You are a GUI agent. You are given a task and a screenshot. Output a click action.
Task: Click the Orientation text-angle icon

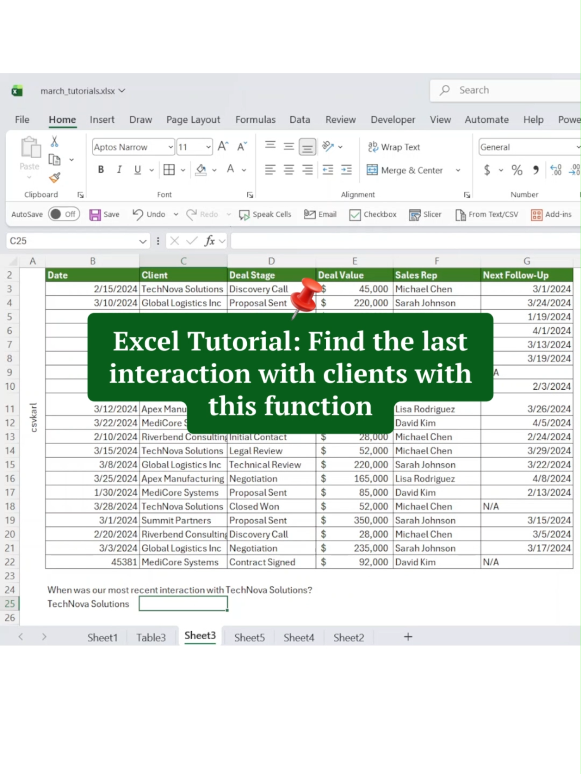(x=328, y=146)
